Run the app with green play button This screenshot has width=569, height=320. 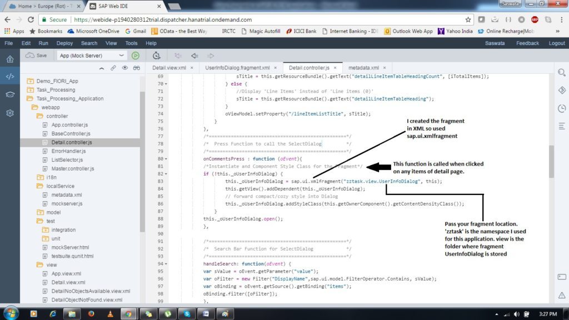[136, 56]
